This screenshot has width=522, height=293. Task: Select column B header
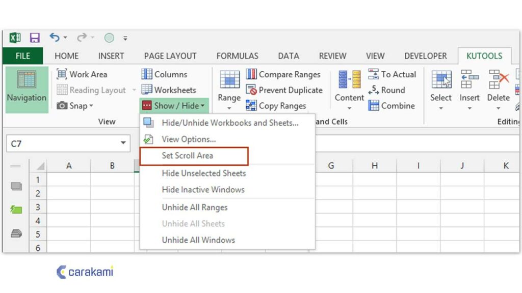point(112,165)
